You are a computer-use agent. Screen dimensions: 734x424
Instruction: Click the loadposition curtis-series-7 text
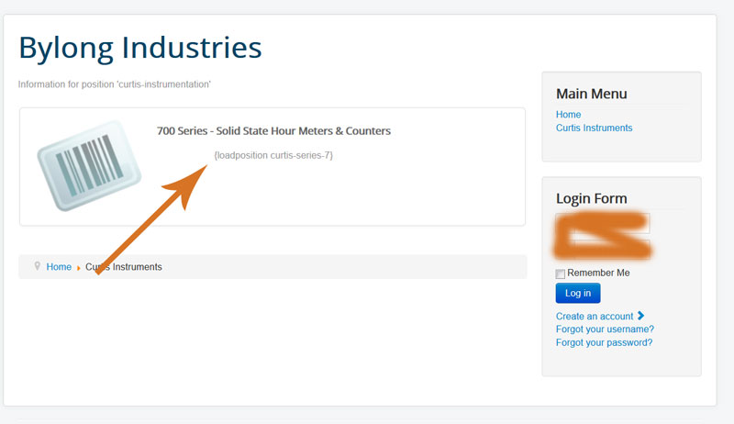coord(273,155)
